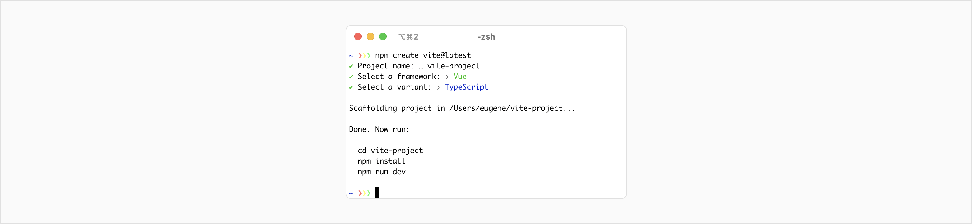972x224 pixels.
Task: Click the yellow minimize window button
Action: click(x=370, y=37)
